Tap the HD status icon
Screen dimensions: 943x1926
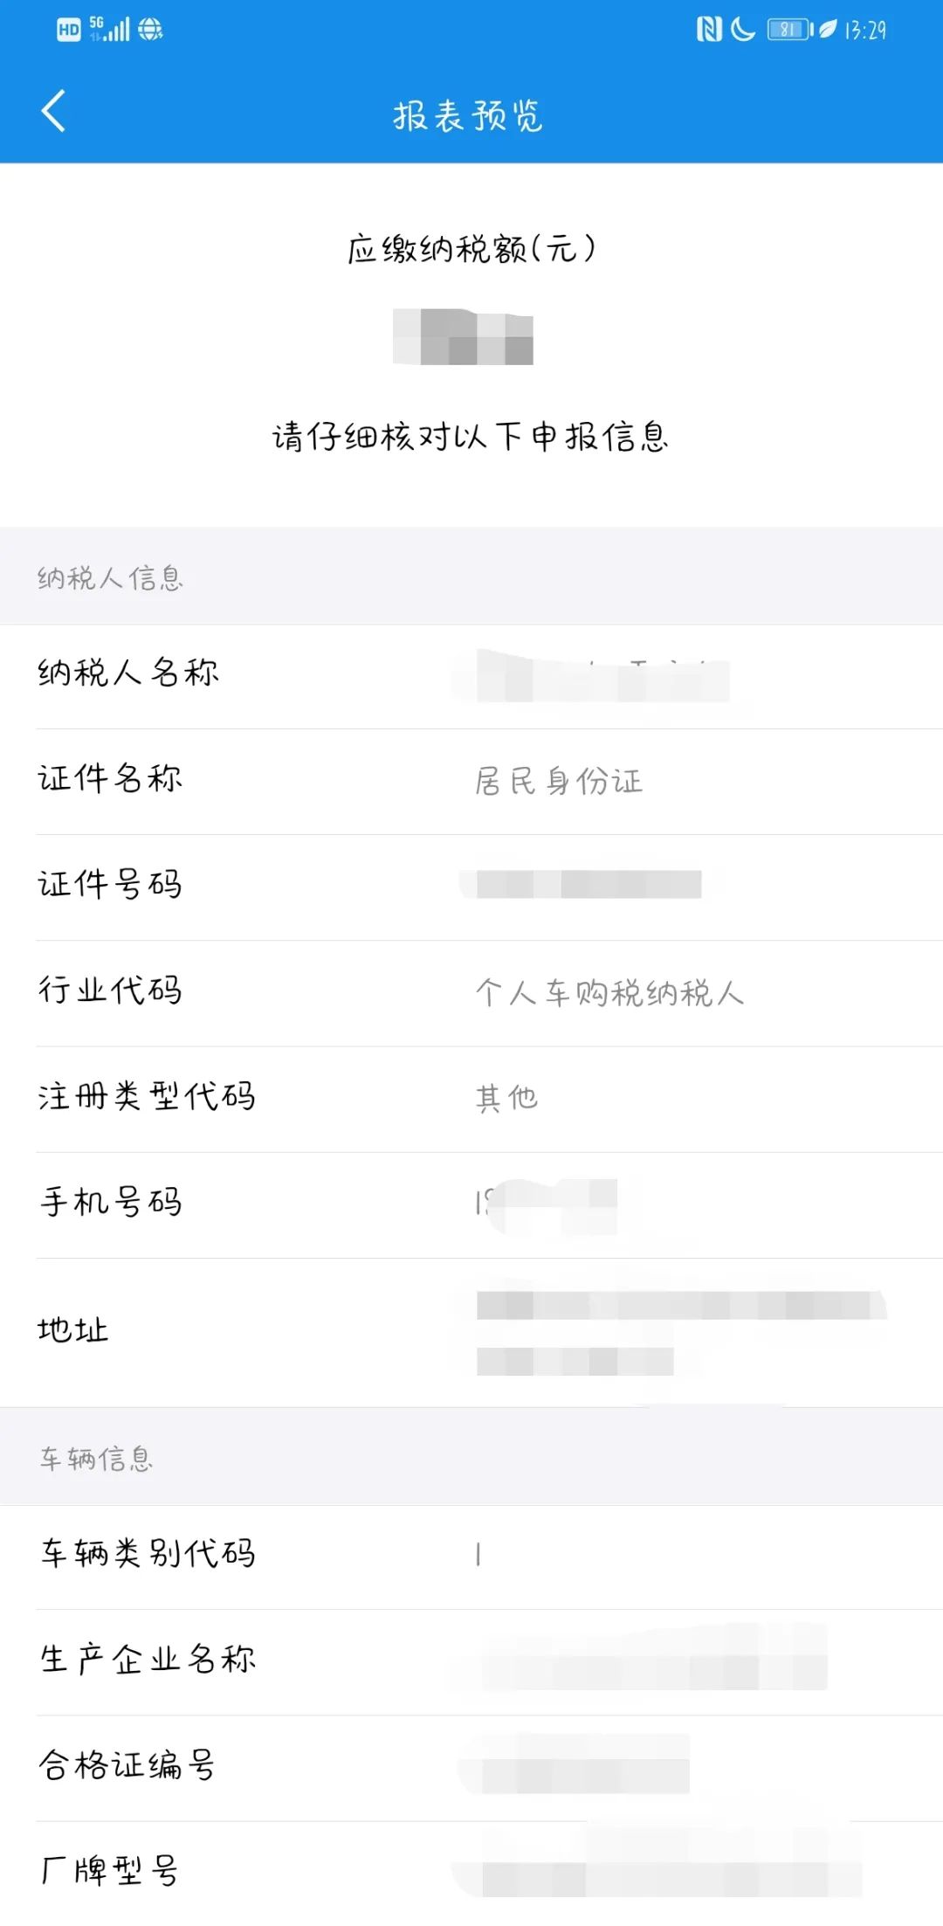(x=69, y=30)
